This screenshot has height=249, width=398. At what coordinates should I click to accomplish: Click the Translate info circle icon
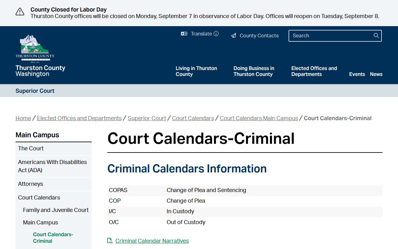pos(216,34)
